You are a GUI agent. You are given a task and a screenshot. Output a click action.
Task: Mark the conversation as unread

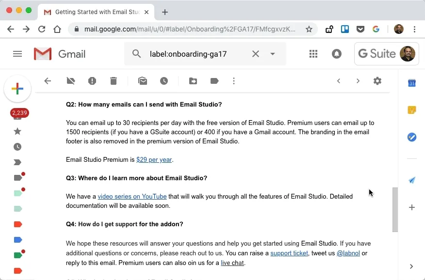[x=143, y=81]
